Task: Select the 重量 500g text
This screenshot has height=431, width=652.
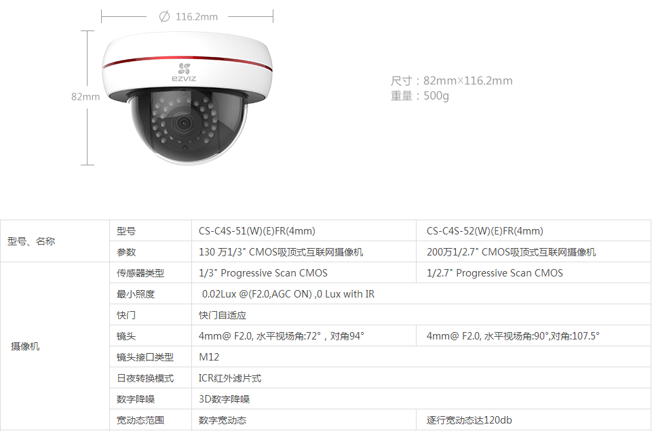Action: pos(419,96)
